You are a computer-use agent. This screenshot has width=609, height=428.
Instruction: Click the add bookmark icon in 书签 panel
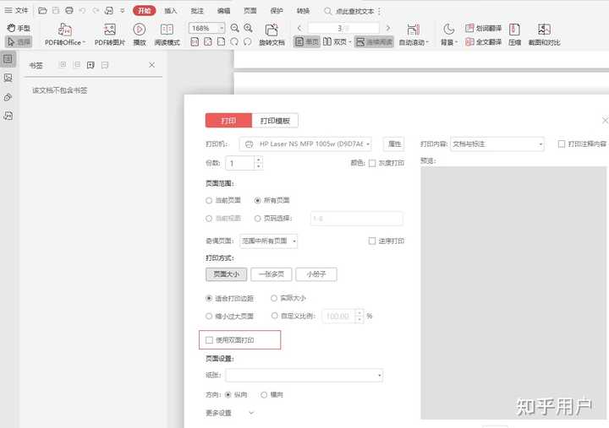(x=91, y=65)
